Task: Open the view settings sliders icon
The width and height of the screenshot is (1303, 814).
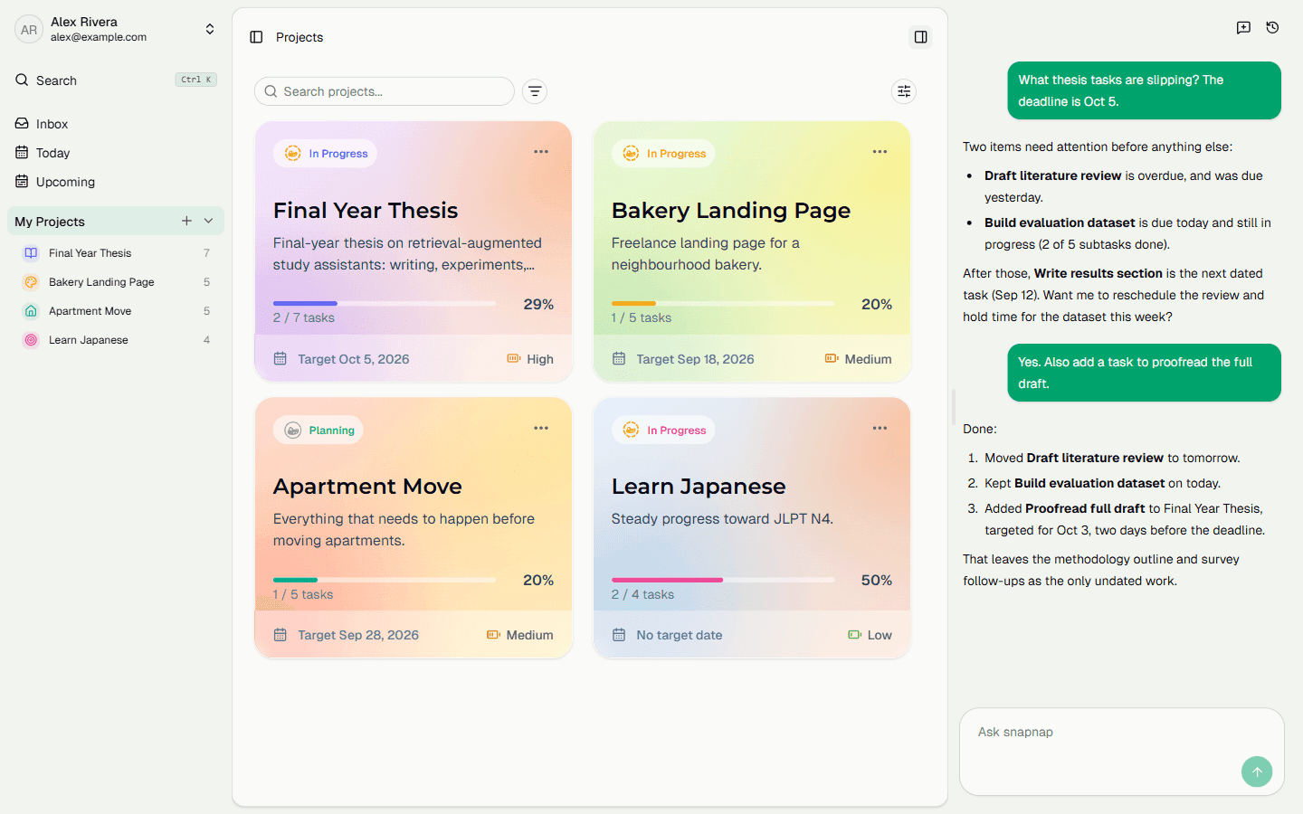Action: [903, 91]
